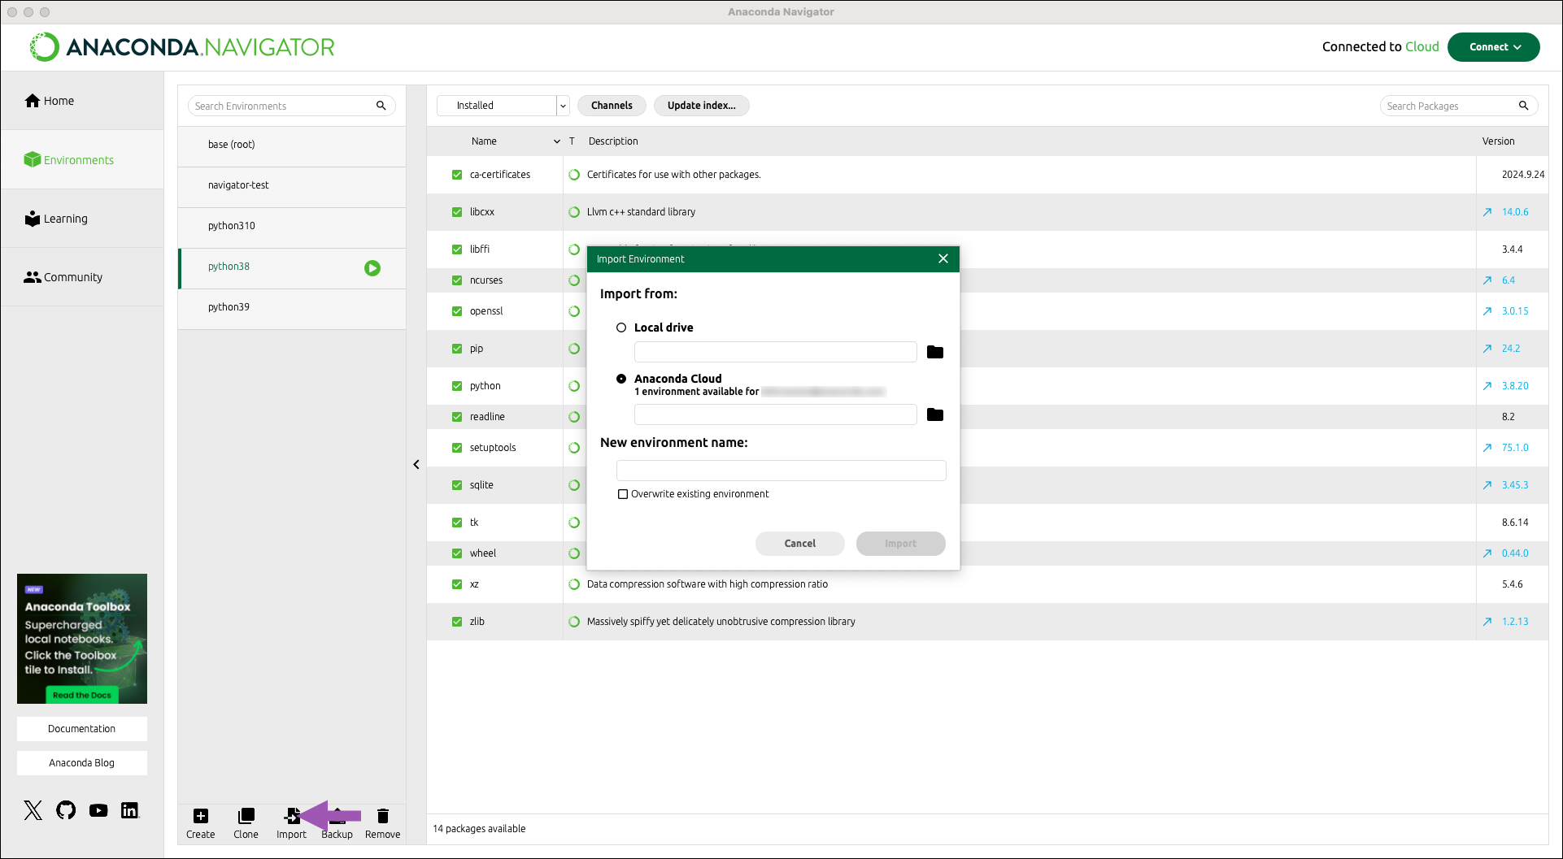Screen dimensions: 1563x859
Task: Click the Search Environments magnifier icon
Action: tap(381, 106)
